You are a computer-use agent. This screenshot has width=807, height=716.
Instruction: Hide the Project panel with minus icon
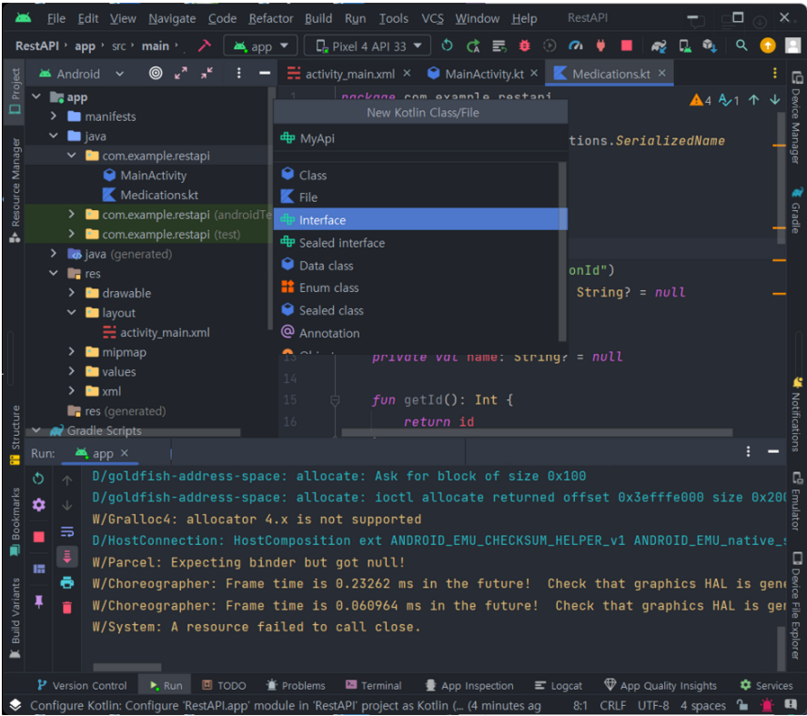[265, 73]
